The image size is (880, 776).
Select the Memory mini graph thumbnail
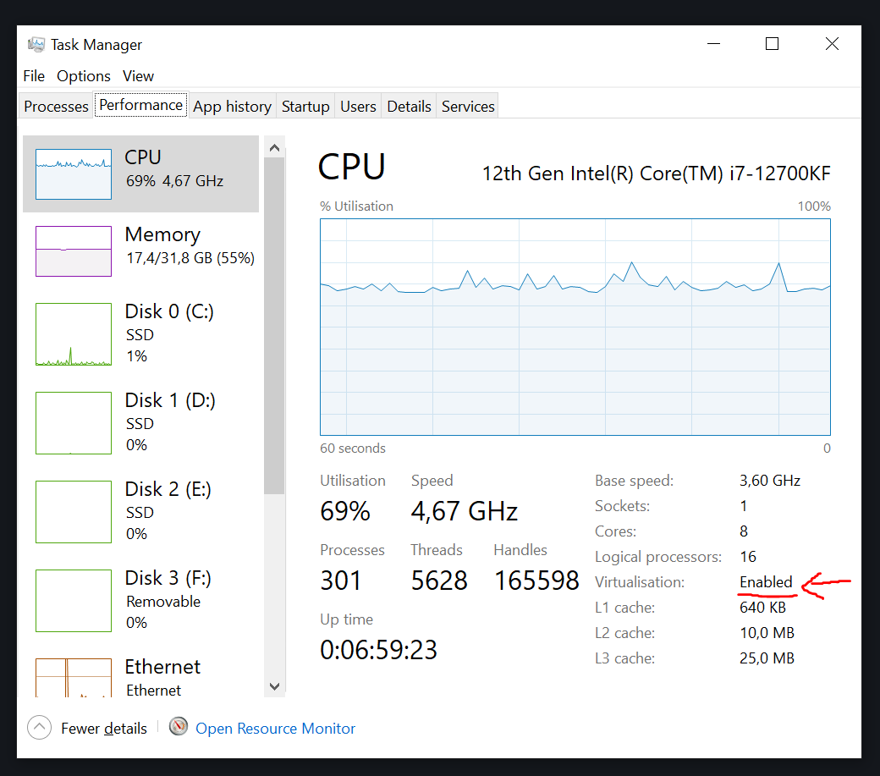coord(74,251)
